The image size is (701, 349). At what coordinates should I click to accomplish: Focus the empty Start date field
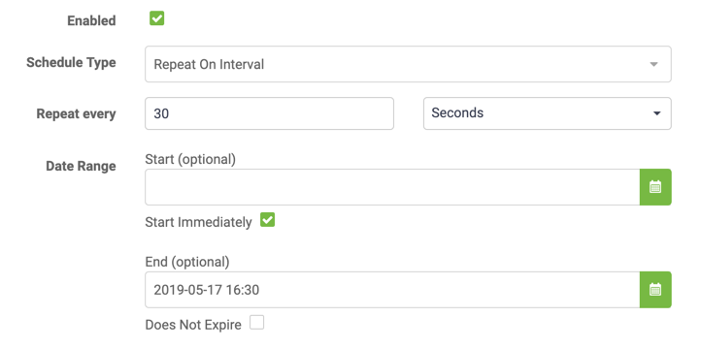[x=392, y=187]
